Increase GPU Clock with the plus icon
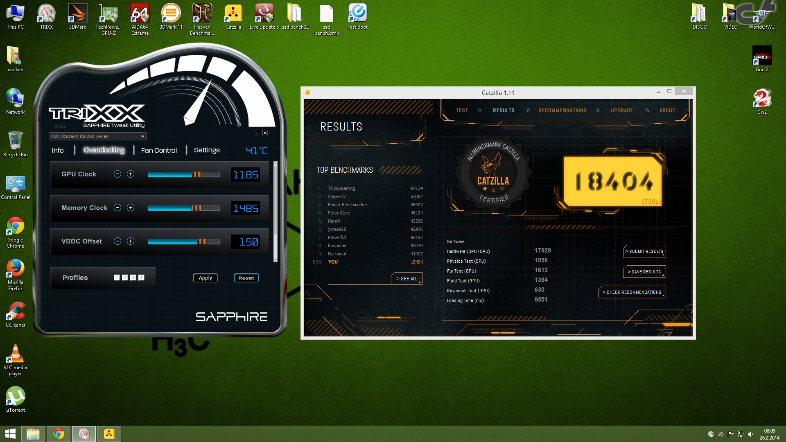This screenshot has width=786, height=442. point(131,174)
